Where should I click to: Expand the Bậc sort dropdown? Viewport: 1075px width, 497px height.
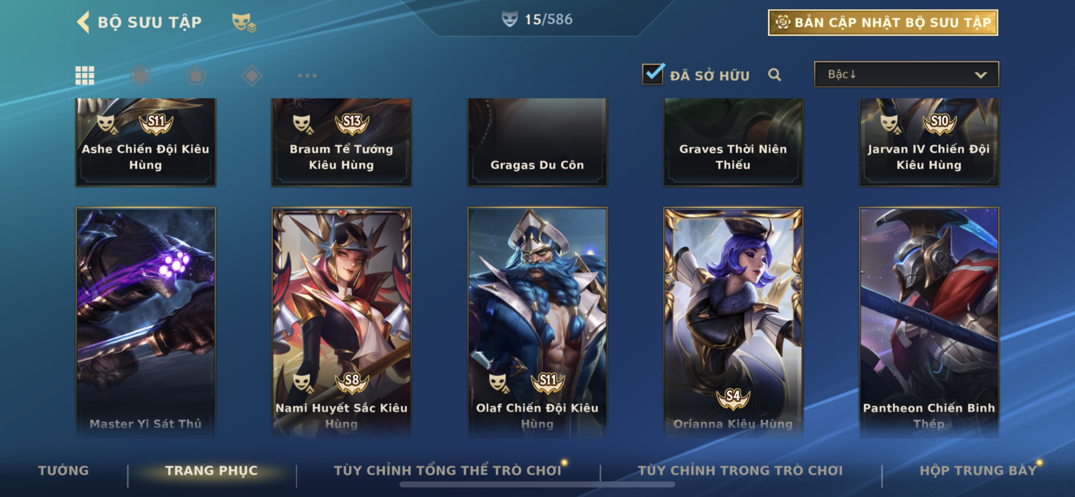point(906,74)
